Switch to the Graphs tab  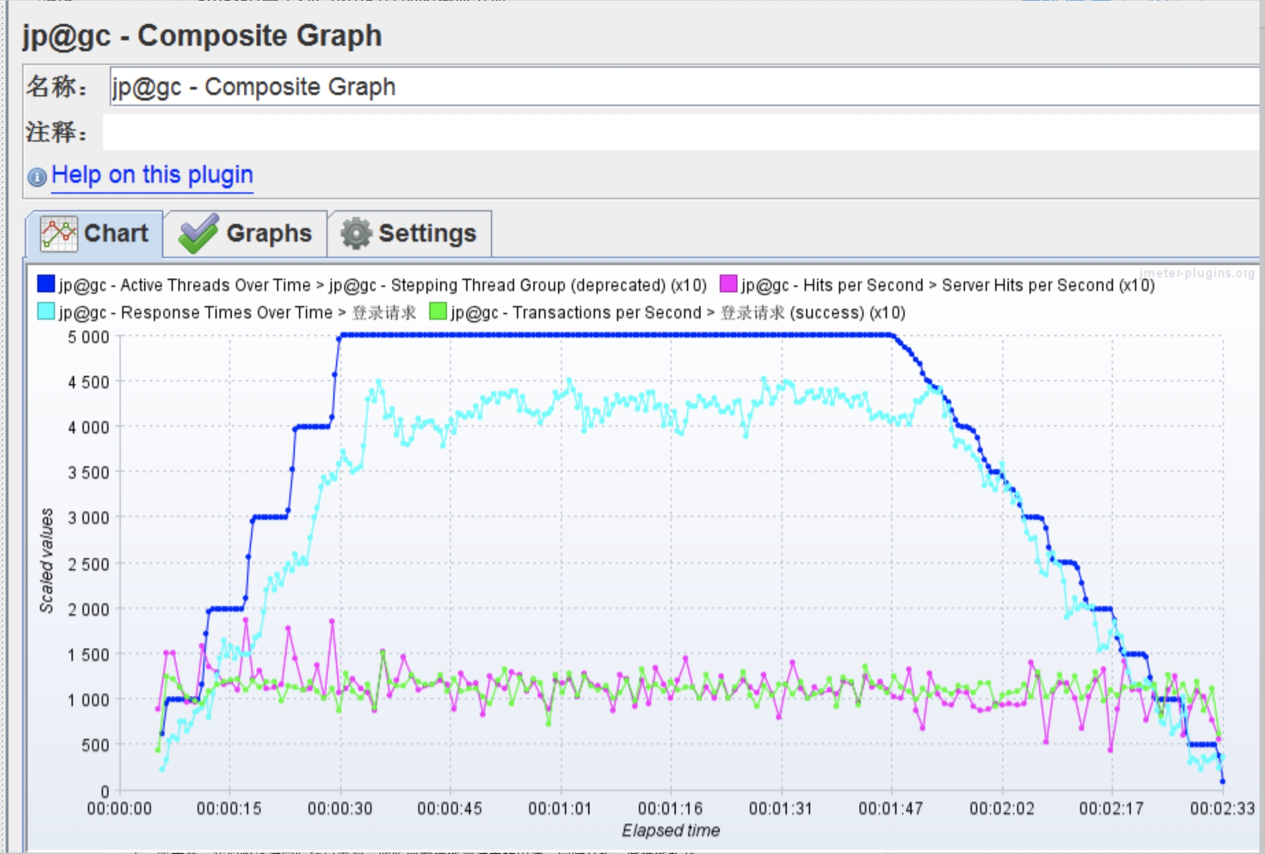pyautogui.click(x=269, y=233)
